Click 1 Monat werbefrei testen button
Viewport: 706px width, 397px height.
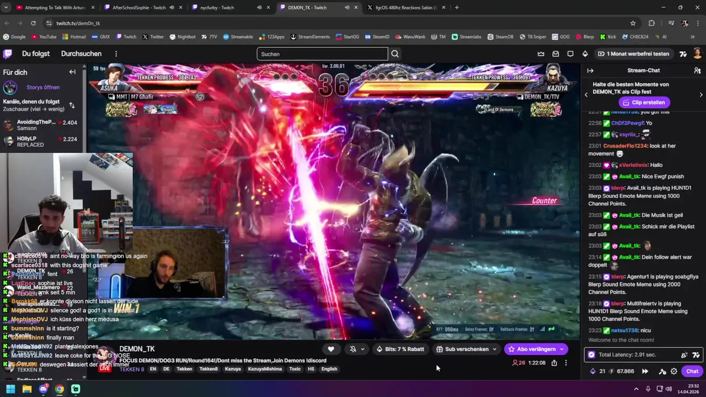(633, 53)
